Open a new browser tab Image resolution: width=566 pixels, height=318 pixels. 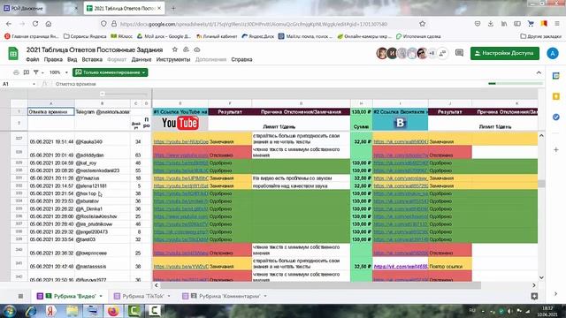tap(173, 8)
